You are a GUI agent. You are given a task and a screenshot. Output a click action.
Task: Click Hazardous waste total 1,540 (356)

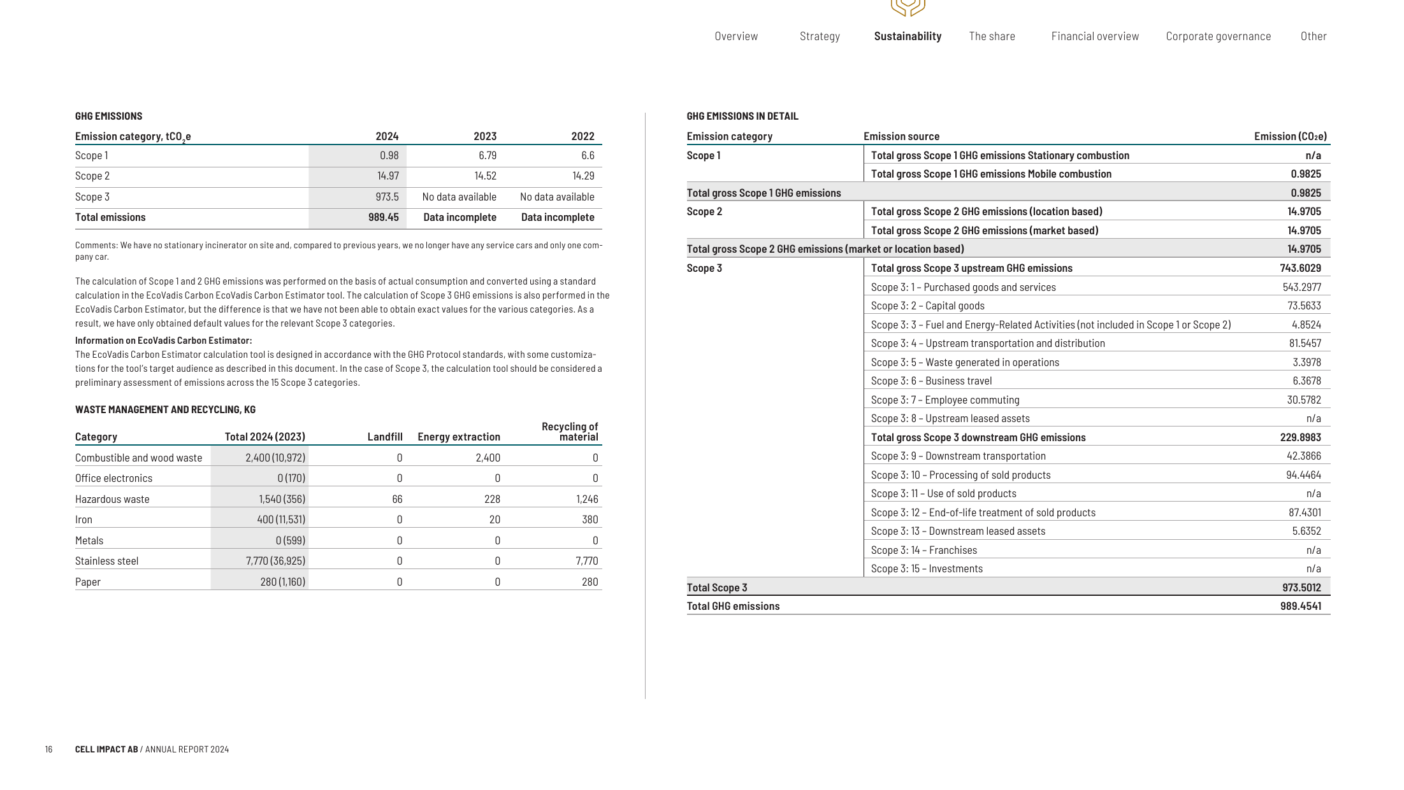coord(282,499)
